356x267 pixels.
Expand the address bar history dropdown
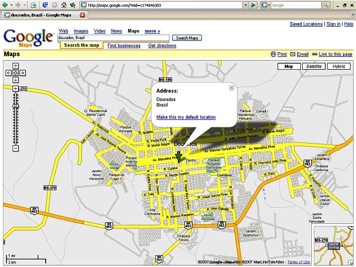tap(246, 5)
